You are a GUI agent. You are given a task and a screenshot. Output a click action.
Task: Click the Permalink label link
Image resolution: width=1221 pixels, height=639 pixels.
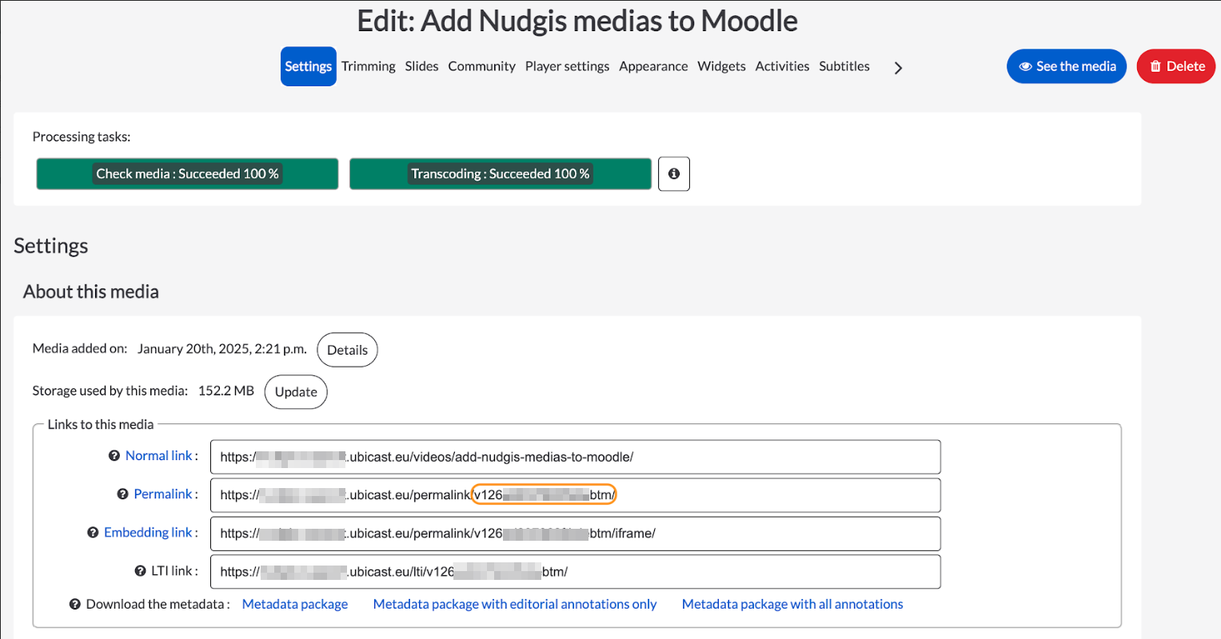[163, 494]
